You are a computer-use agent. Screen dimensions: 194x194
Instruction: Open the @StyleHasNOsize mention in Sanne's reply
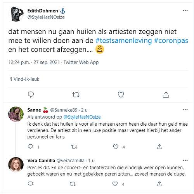point(82,117)
